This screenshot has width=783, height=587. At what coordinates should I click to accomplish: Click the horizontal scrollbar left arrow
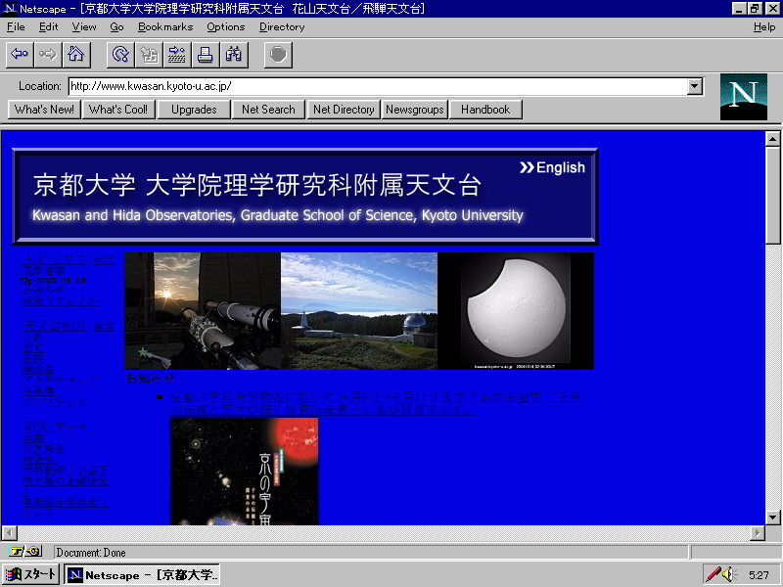point(10,532)
